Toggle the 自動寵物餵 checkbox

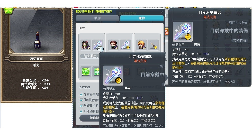pyautogui.click(x=81, y=106)
